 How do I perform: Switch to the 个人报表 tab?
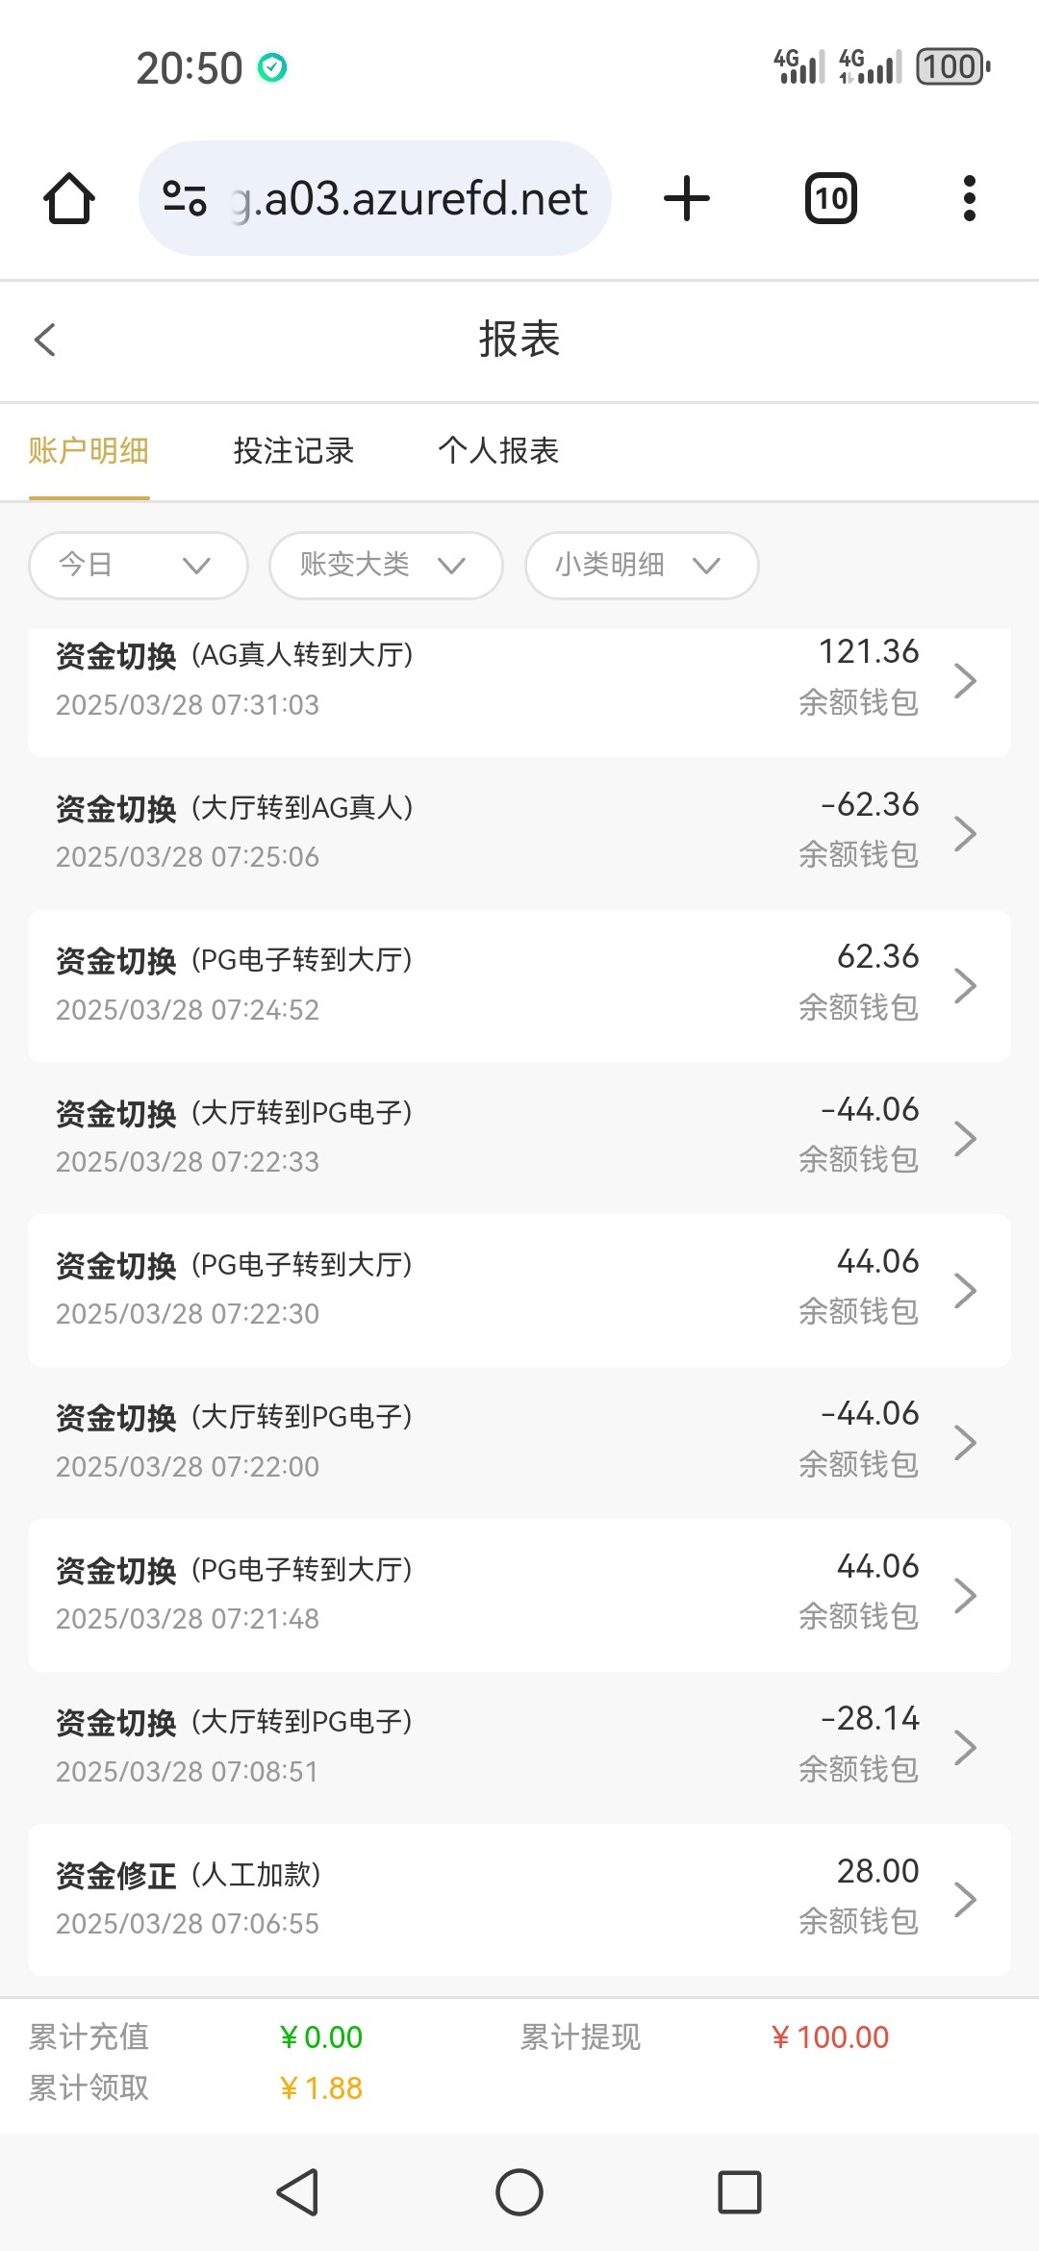tap(498, 450)
